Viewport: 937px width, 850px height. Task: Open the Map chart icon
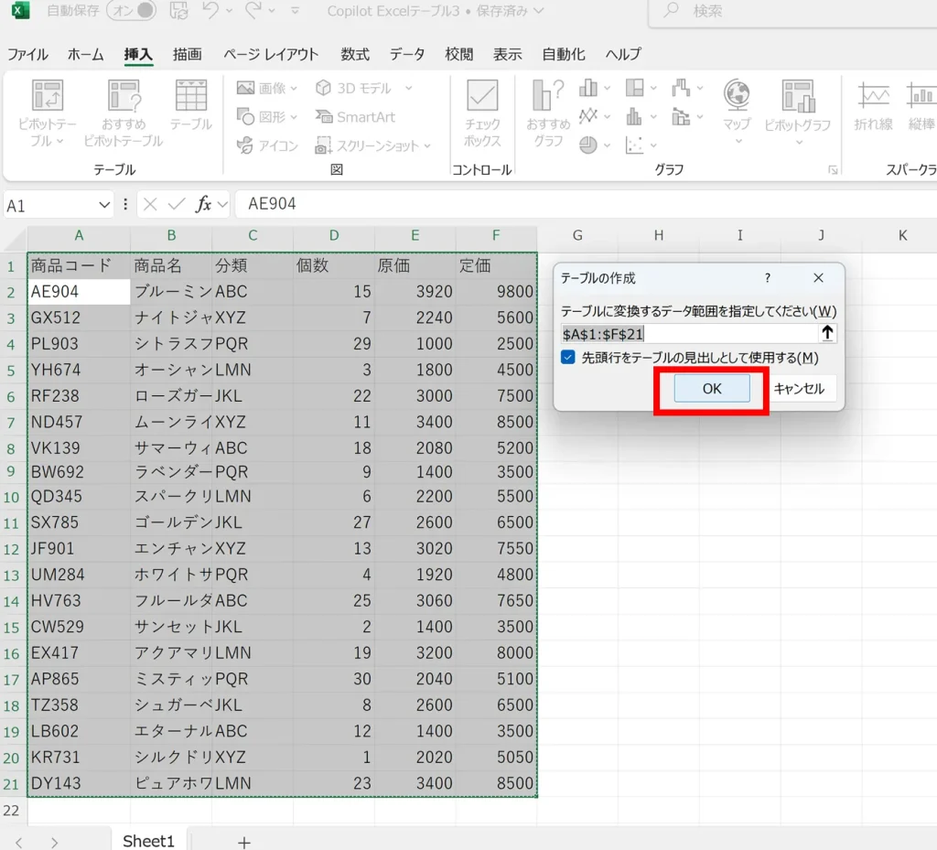tap(737, 96)
